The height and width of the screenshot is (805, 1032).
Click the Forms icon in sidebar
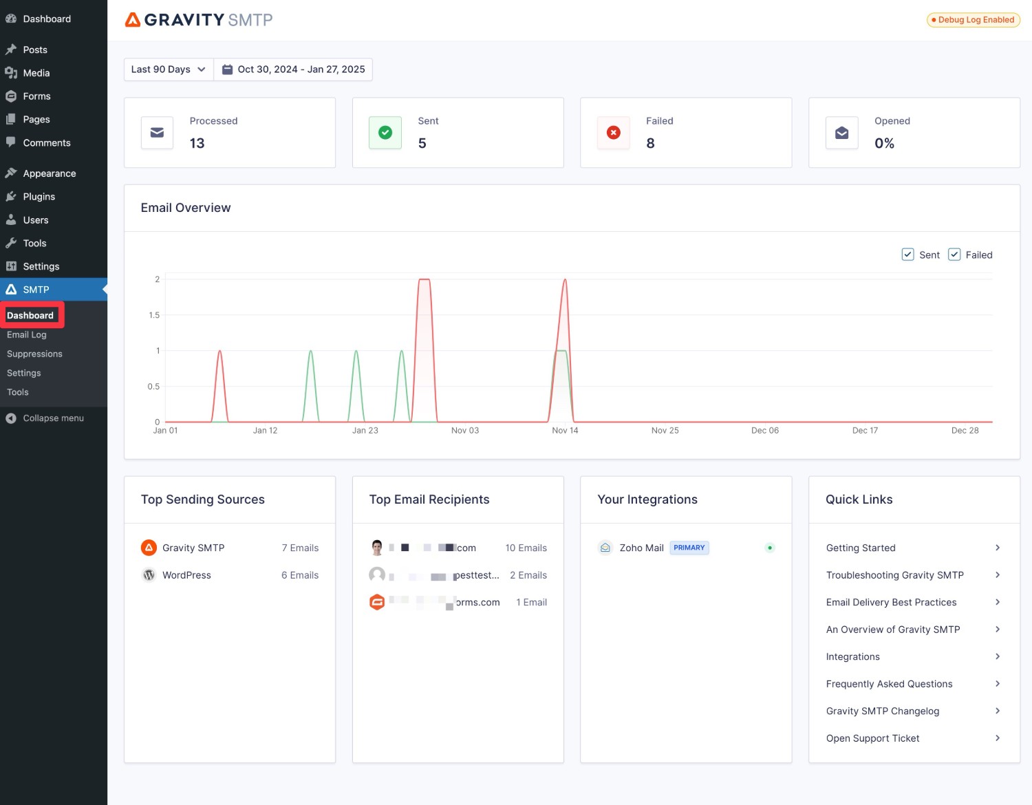click(11, 96)
